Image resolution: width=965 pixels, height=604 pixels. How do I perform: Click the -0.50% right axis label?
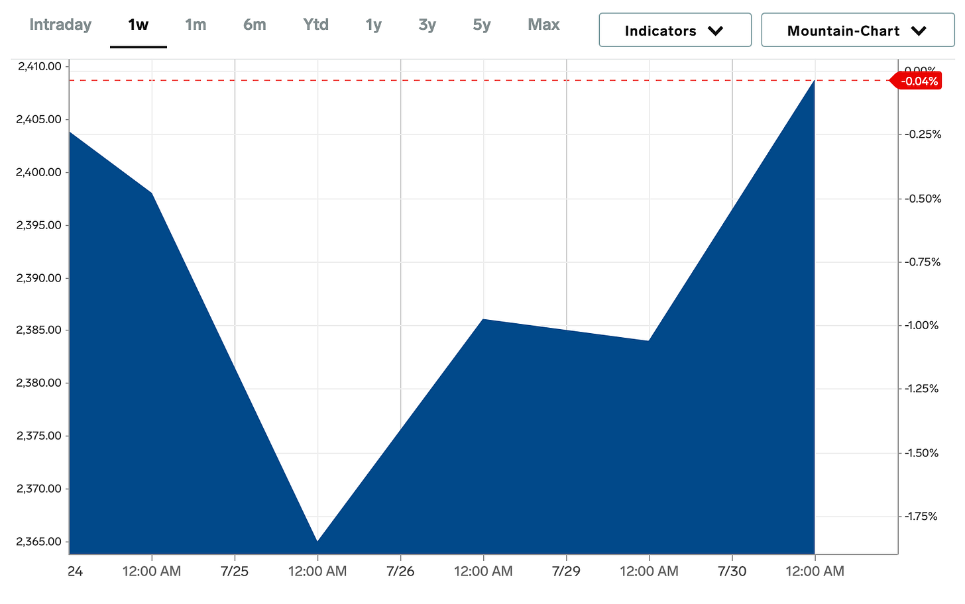pos(923,199)
